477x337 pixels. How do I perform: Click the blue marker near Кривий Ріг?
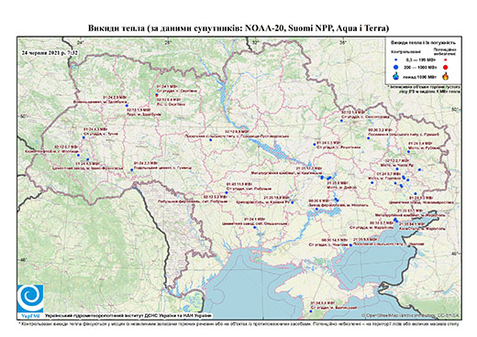[293, 202]
